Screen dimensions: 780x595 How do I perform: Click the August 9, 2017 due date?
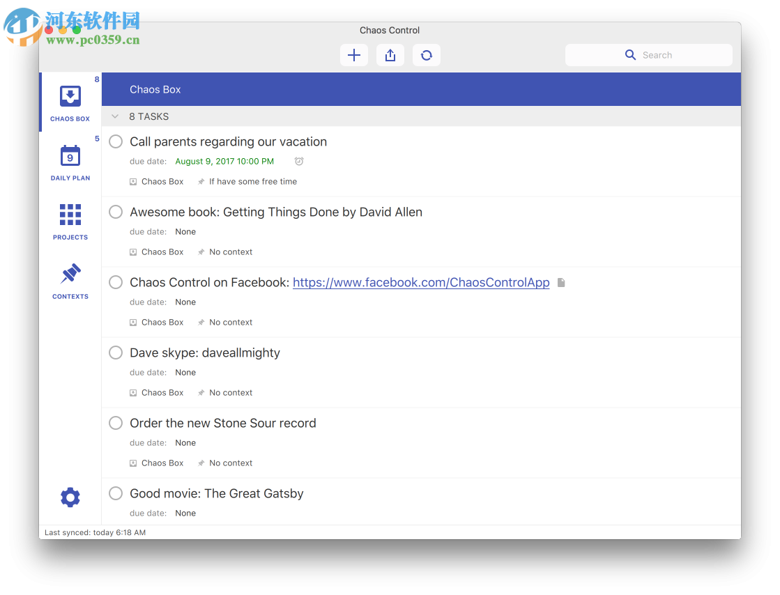click(224, 161)
